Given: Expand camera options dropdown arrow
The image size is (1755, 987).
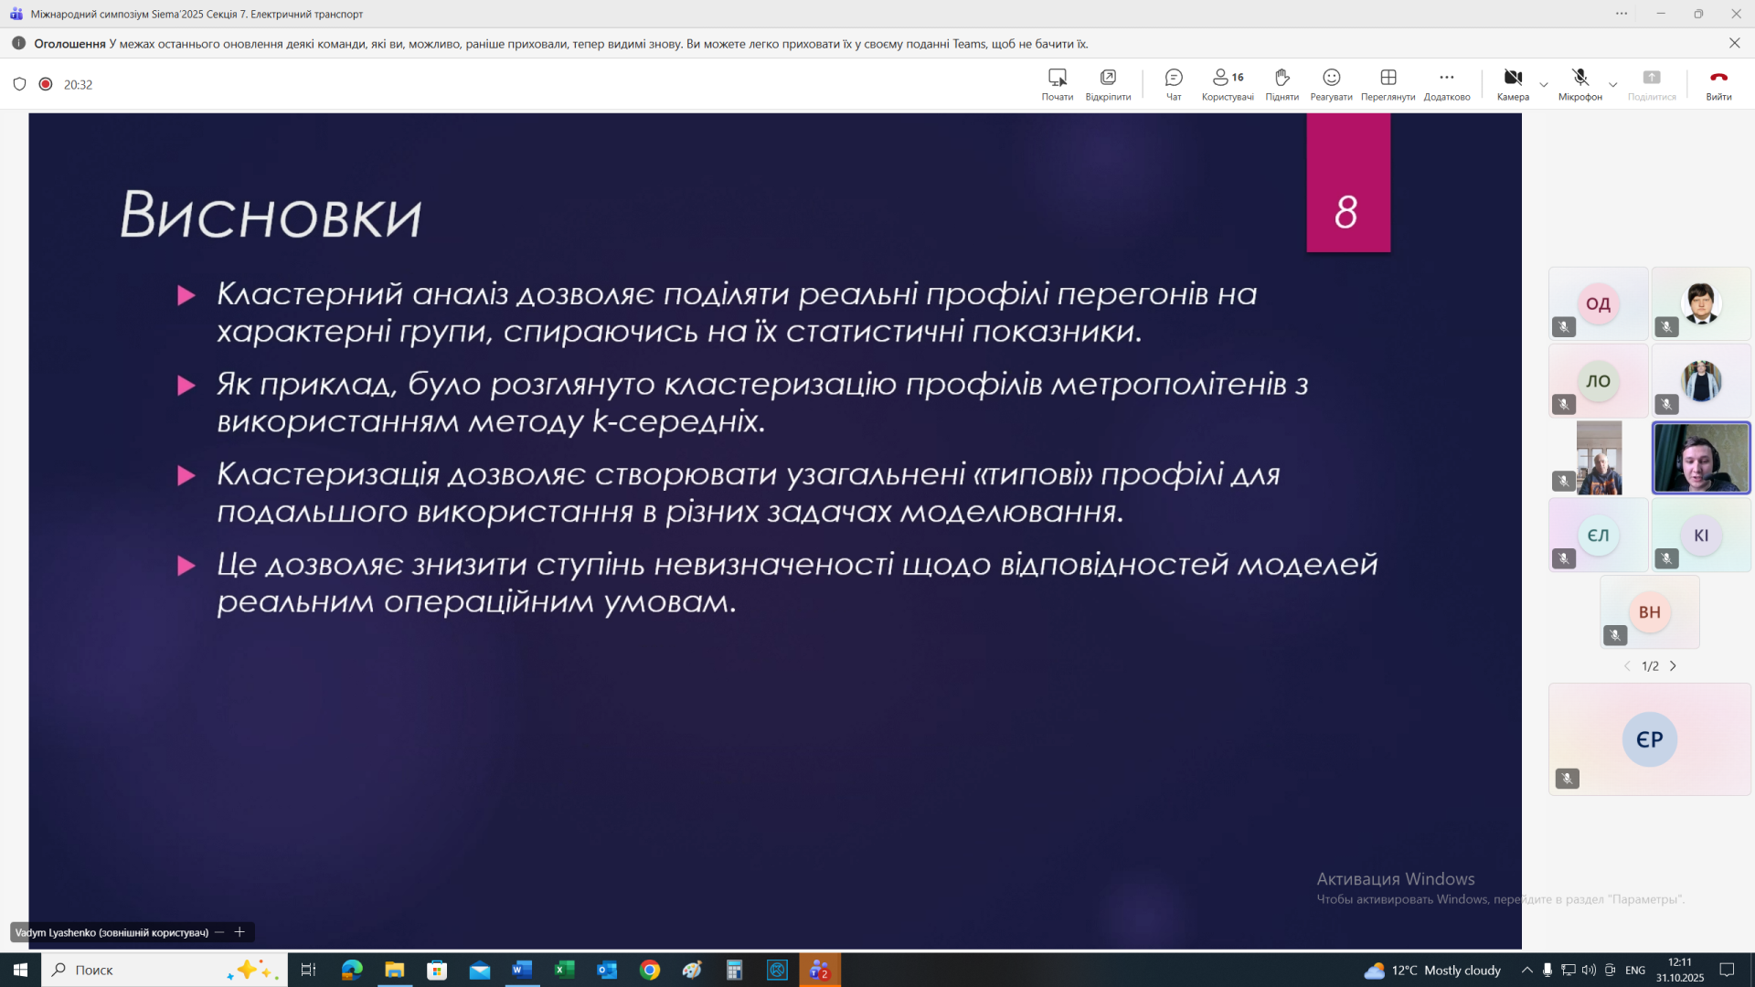Looking at the screenshot, I should (x=1544, y=85).
